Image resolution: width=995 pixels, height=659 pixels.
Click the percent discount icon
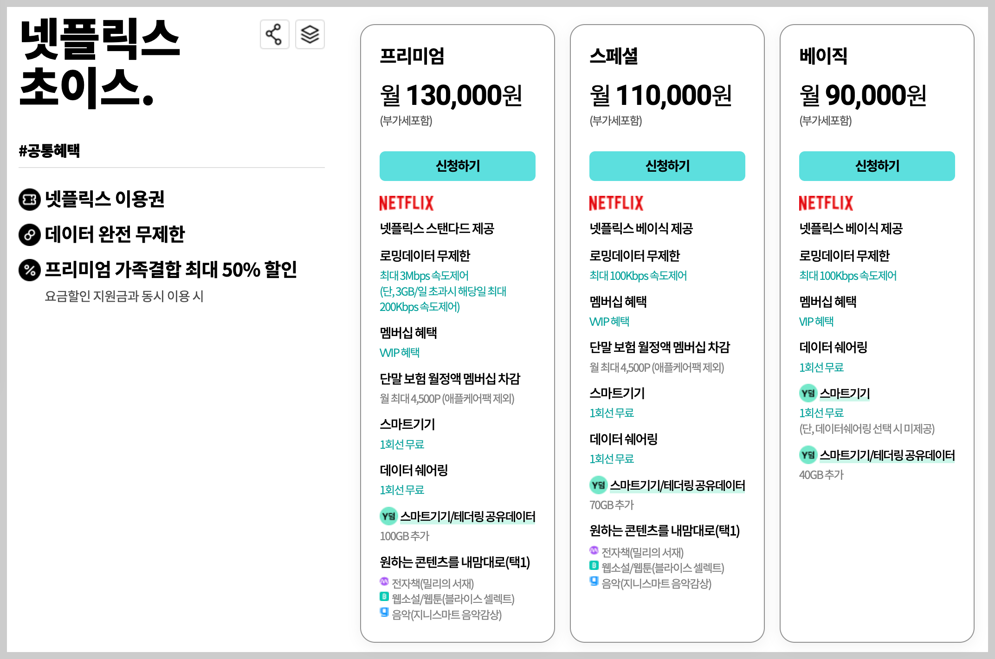29,270
